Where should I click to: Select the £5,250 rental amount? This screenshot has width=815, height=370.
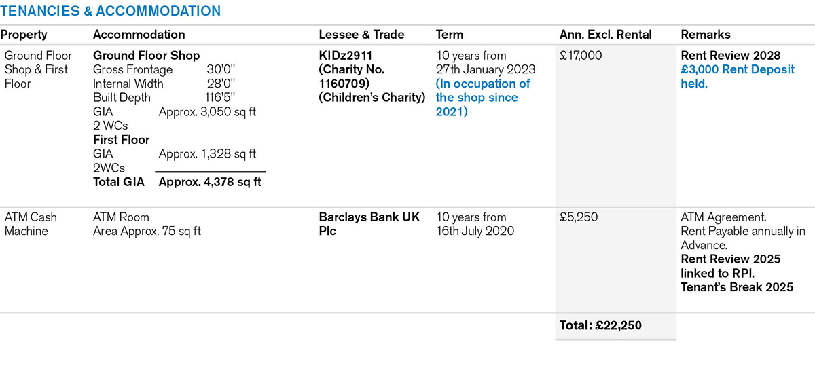578,217
